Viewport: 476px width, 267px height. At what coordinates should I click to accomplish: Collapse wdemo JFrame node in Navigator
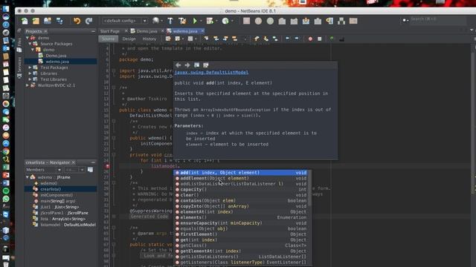pos(28,177)
